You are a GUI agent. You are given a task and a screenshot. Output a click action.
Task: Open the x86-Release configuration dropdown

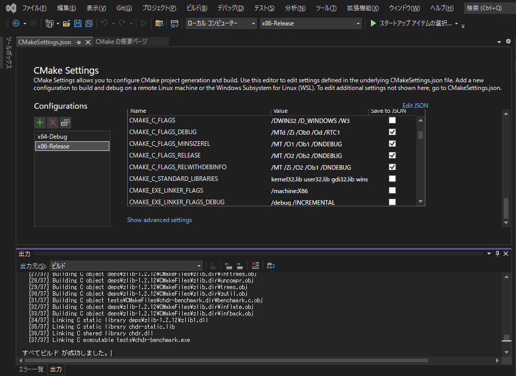(x=310, y=23)
